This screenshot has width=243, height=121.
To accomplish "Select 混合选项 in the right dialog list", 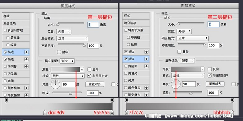I will point(136,23).
